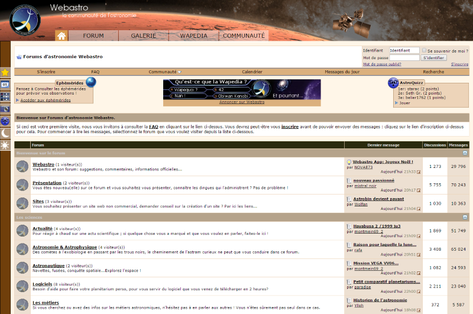This screenshot has height=314, width=473.
Task: Select FAQ in the navbar
Action: 95,72
